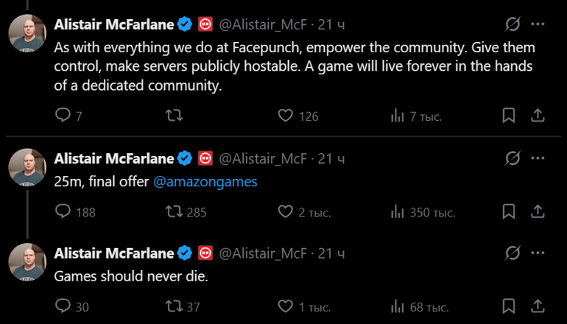Open more options on '25m' tweet
The image size is (567, 324).
point(538,158)
